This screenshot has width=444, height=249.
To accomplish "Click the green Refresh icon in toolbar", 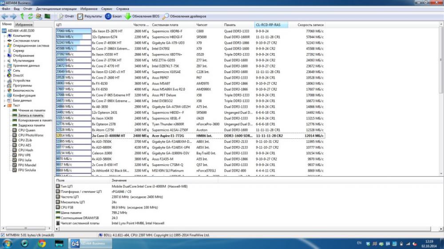I will pos(30,16).
